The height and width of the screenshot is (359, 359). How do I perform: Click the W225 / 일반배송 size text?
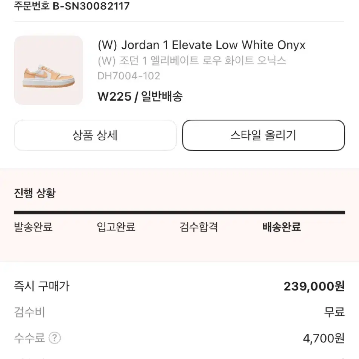(x=140, y=96)
